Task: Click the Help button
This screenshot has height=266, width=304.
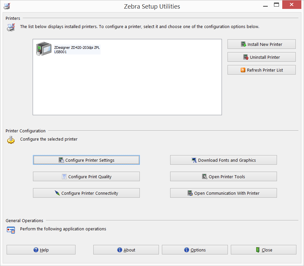Action: [41, 250]
